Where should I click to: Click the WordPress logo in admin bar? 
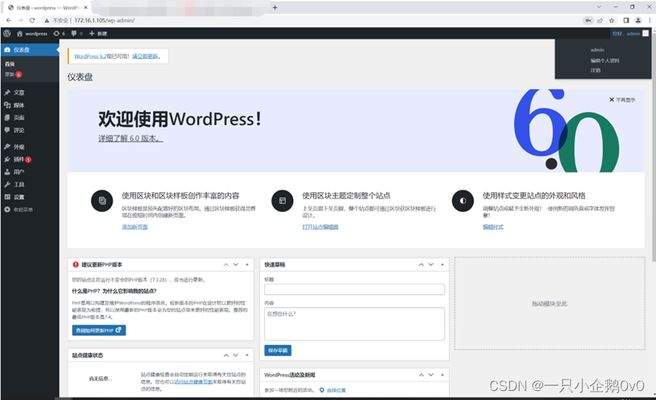(x=7, y=33)
